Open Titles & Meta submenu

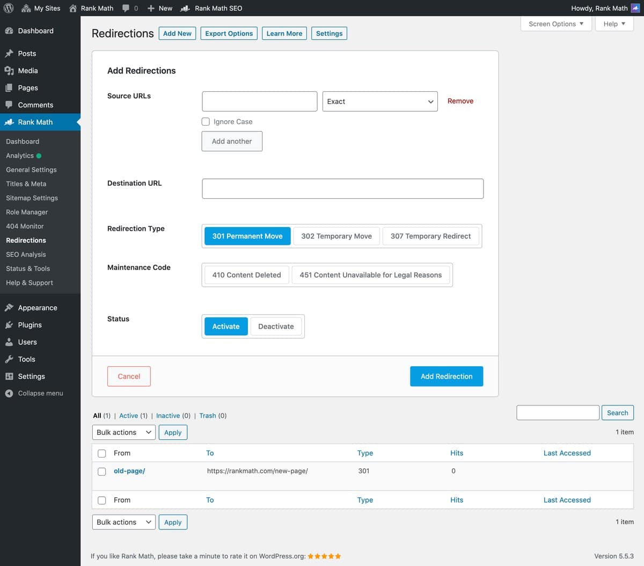pos(26,184)
